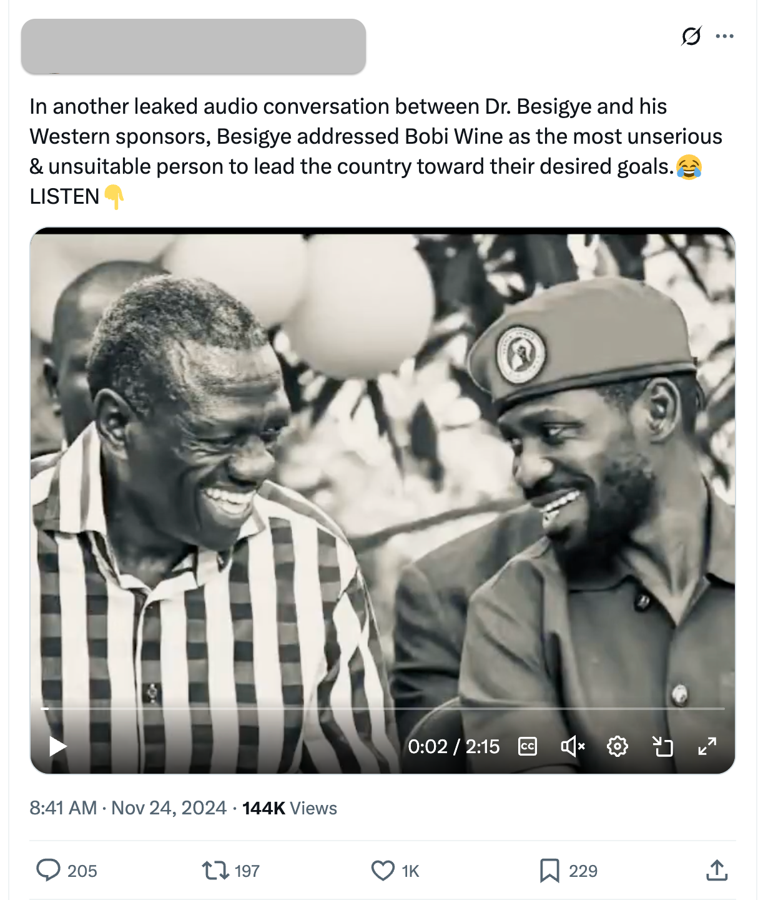Expand the repost options
The height and width of the screenshot is (900, 768).
[215, 870]
